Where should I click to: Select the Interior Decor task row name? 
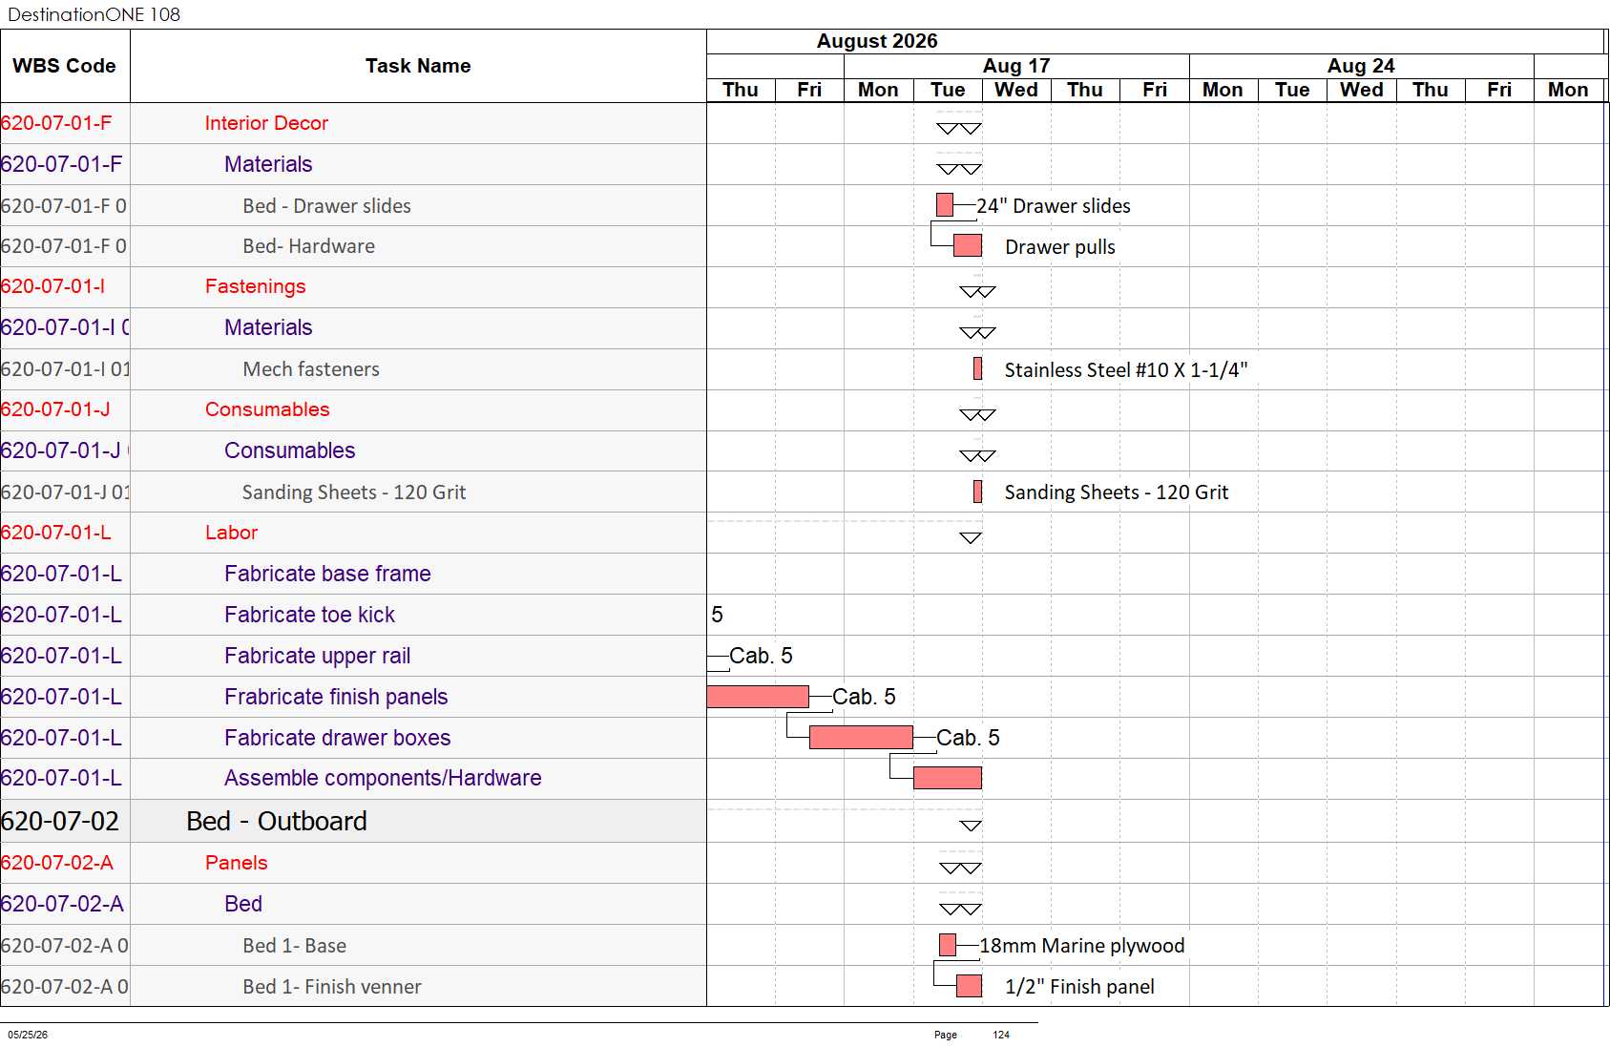266,123
